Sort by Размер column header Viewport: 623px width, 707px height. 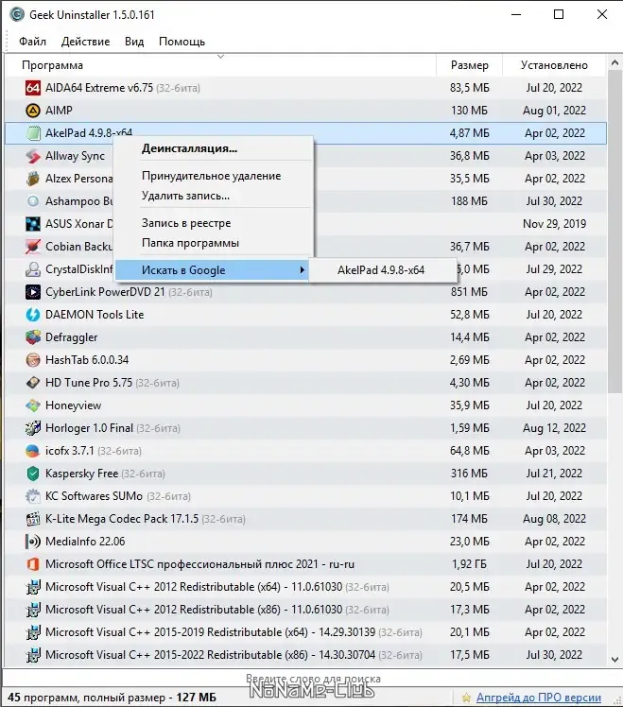[470, 65]
